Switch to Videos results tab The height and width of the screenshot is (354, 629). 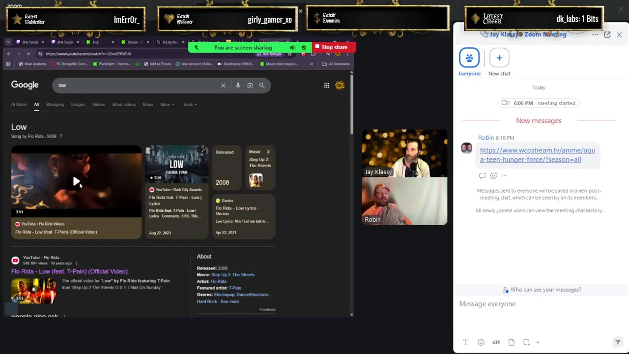pos(98,104)
